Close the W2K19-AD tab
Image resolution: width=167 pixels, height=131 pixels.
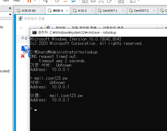(42, 11)
